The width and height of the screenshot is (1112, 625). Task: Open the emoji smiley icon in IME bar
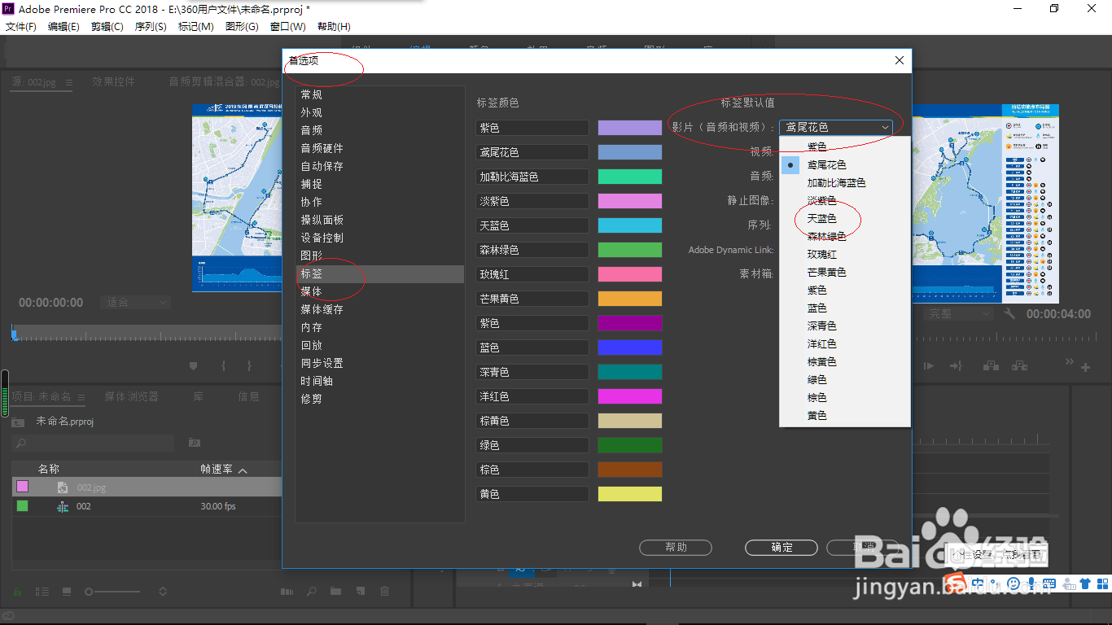tap(1013, 583)
